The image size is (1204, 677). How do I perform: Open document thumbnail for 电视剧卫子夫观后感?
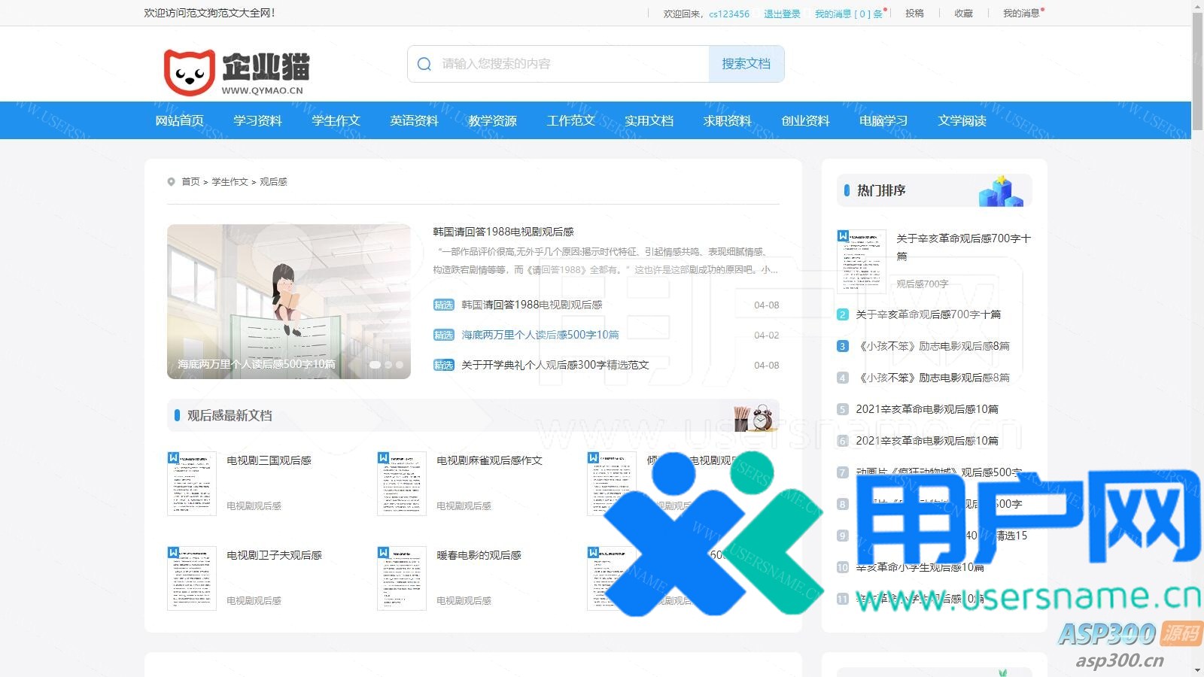tap(192, 578)
